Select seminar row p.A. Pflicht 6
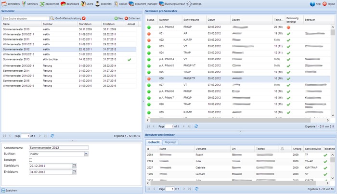The image size is (337, 194). click(x=238, y=91)
